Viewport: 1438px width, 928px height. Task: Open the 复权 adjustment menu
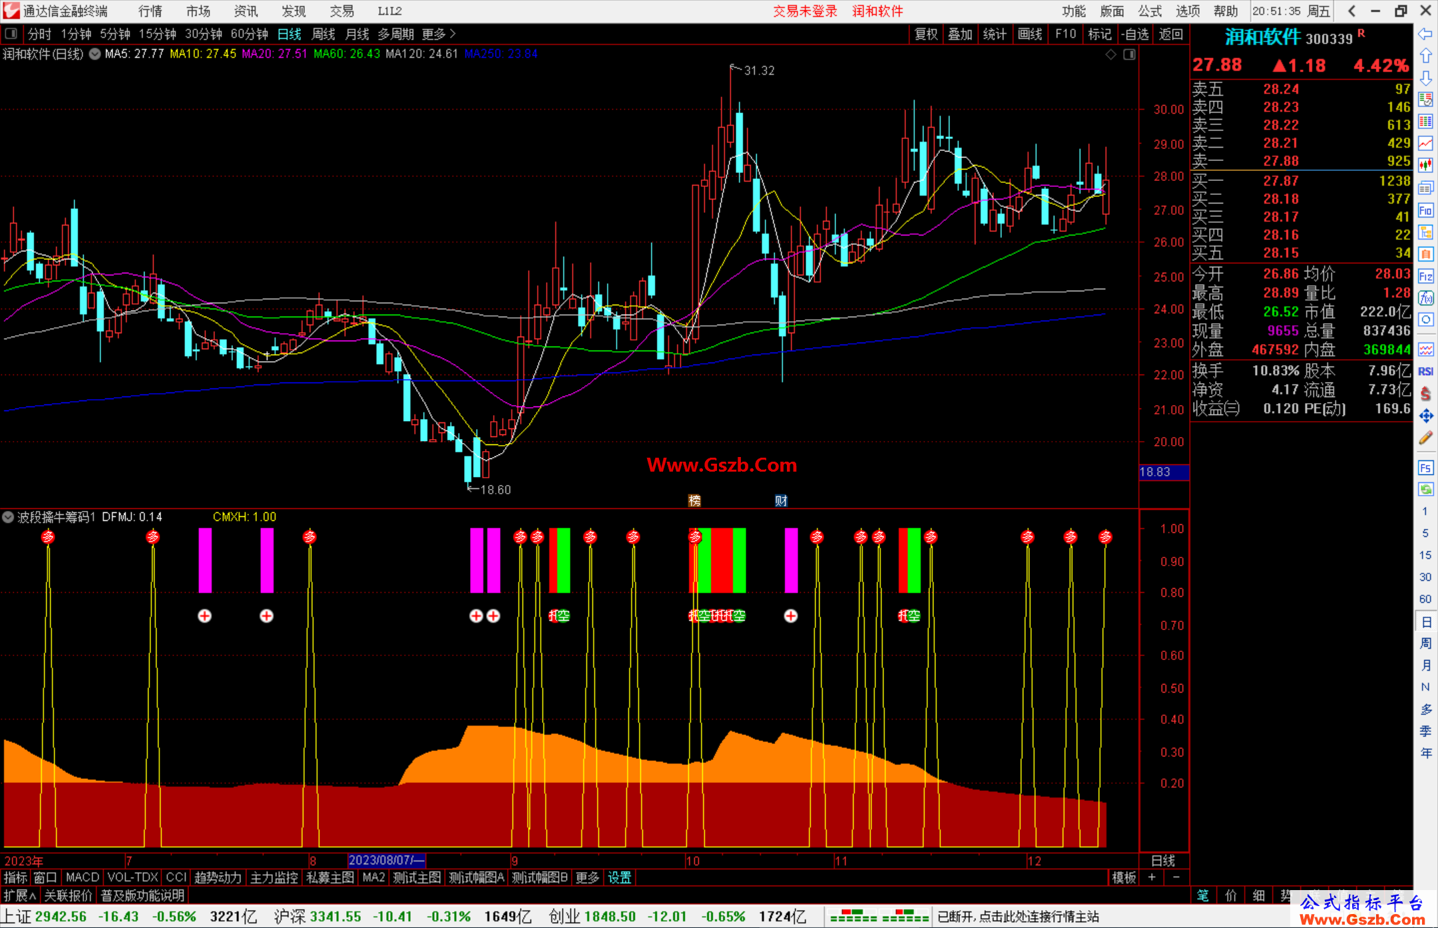click(926, 34)
